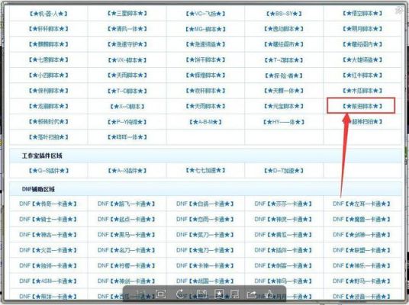Image resolution: width=409 pixels, height=305 pixels.
Task: Open the 【★前进脚本★】 link
Action: [362, 106]
